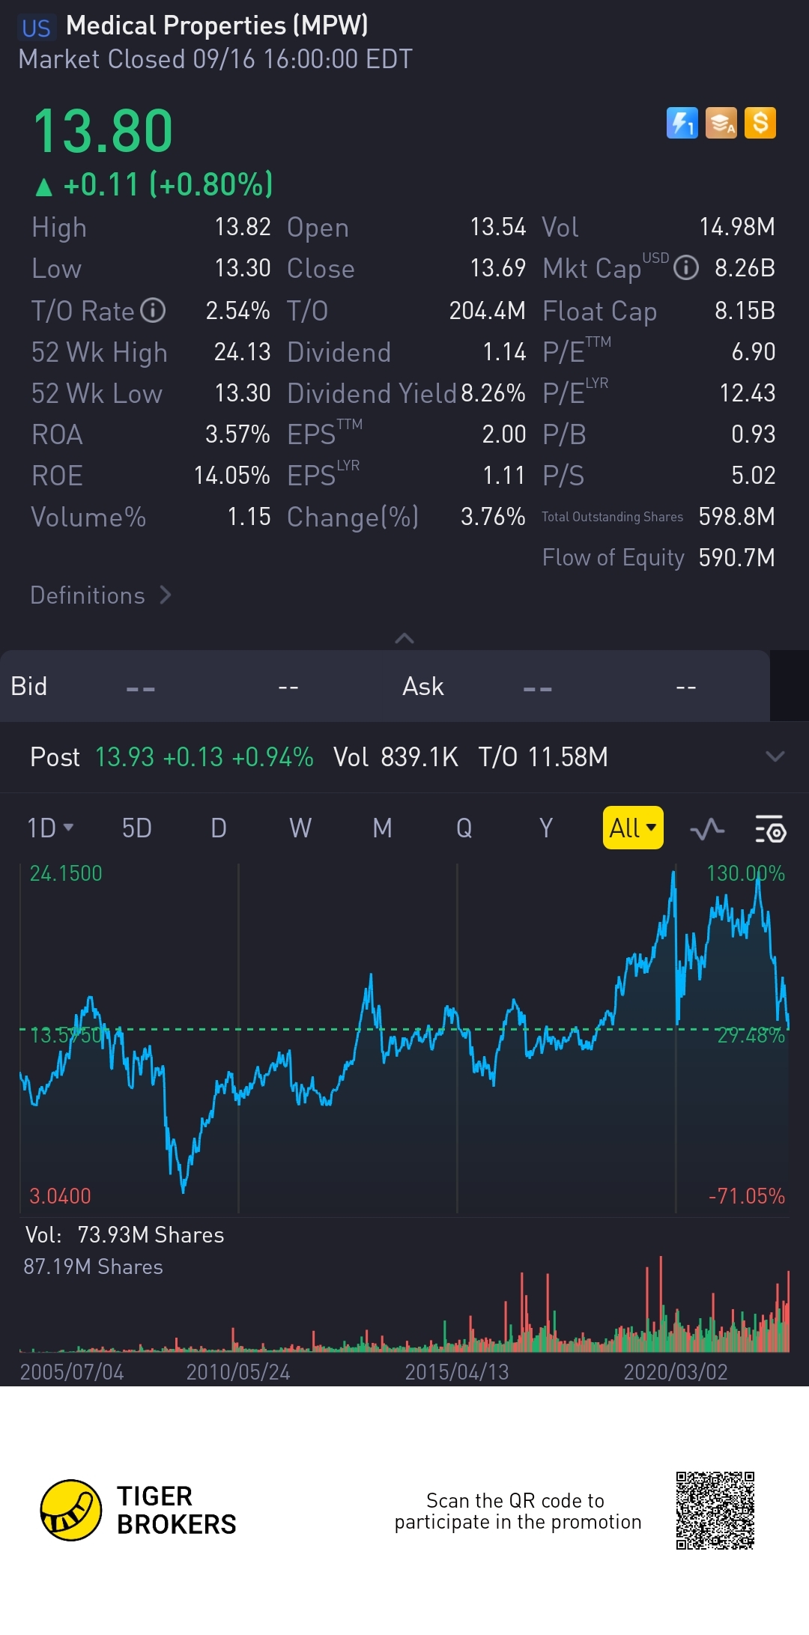
Task: Open the 1D timeframe dropdown
Action: (x=50, y=828)
